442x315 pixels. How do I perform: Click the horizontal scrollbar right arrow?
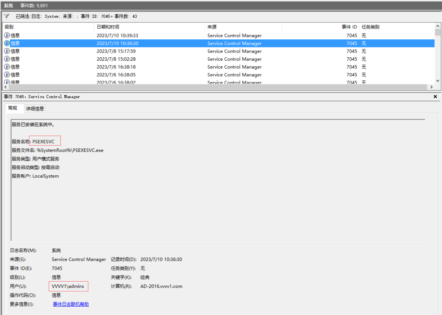tap(432, 87)
